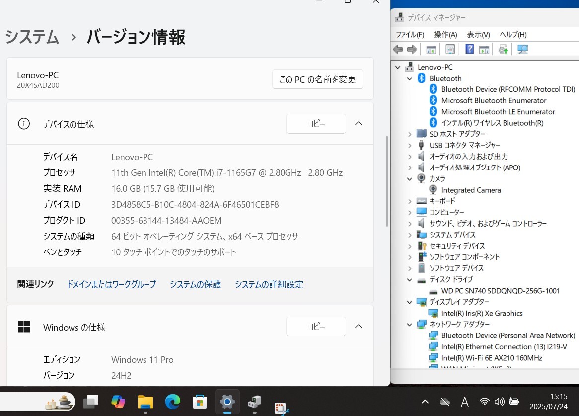The height and width of the screenshot is (416, 579).
Task: Open Snipping Tool from the taskbar
Action: (282, 408)
